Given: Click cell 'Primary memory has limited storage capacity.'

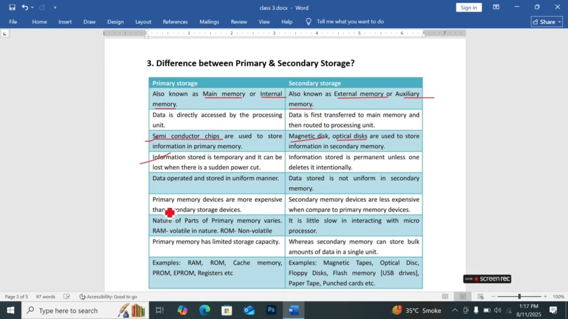Looking at the screenshot, I should coord(217,247).
